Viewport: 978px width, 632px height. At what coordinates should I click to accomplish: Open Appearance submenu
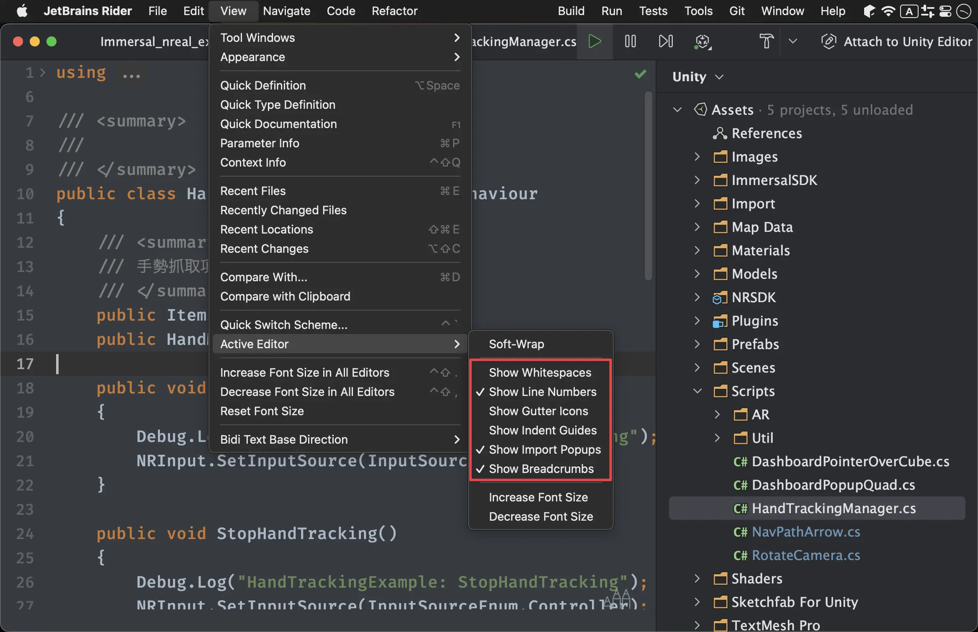pyautogui.click(x=340, y=57)
